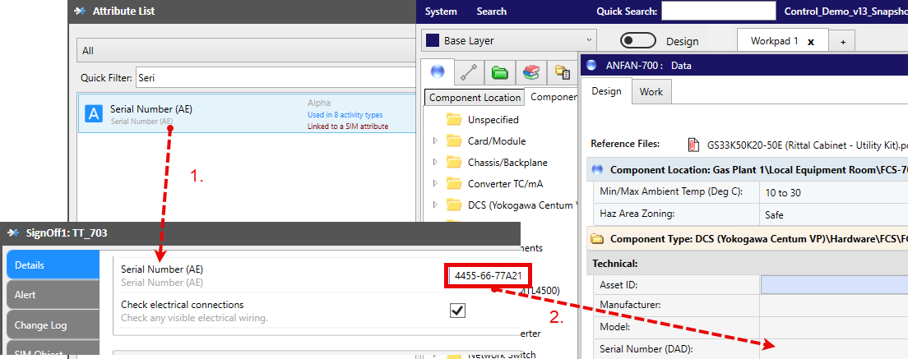Click the Manufacturer label row

coord(630,305)
